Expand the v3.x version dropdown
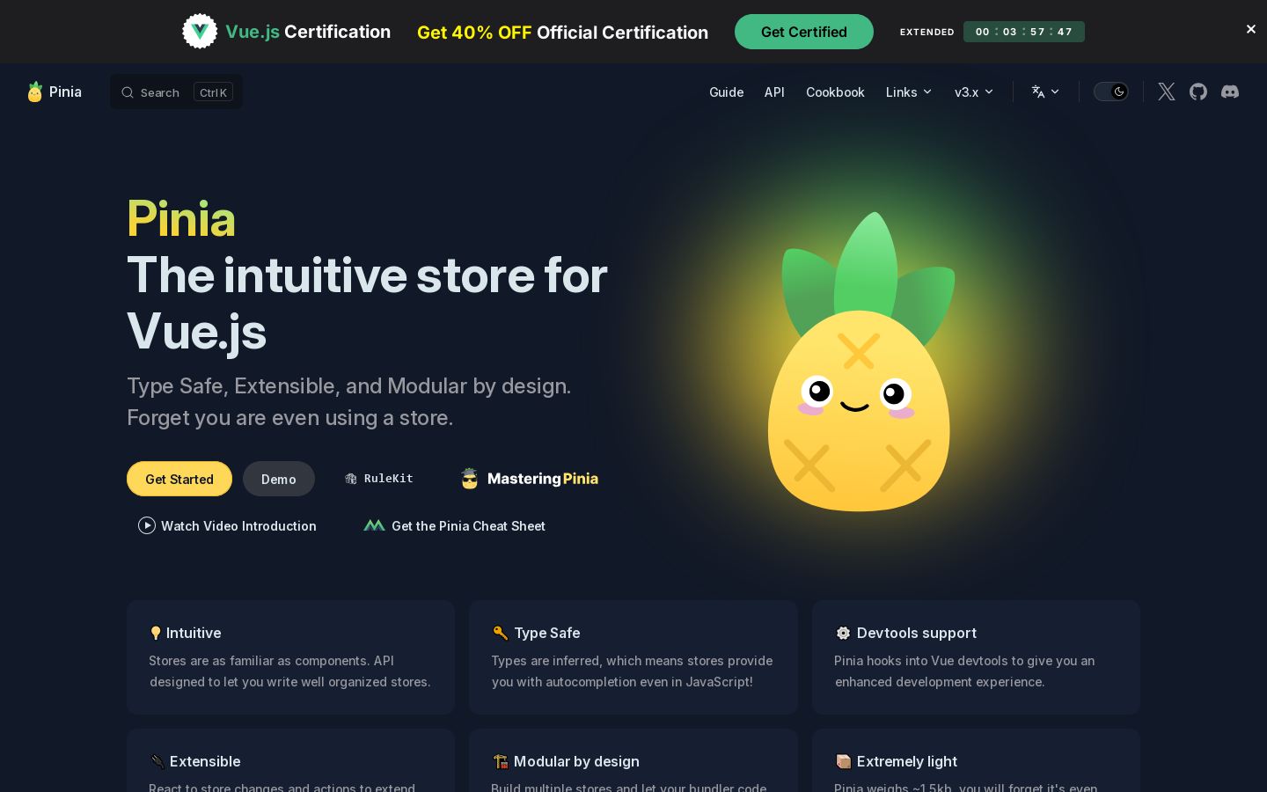The height and width of the screenshot is (792, 1267). pyautogui.click(x=974, y=92)
